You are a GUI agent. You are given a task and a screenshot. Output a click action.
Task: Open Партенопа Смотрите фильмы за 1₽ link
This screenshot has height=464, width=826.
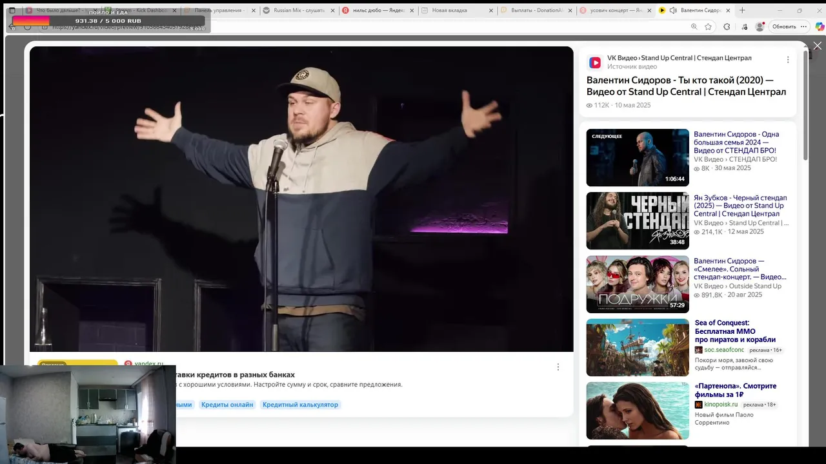pos(736,391)
